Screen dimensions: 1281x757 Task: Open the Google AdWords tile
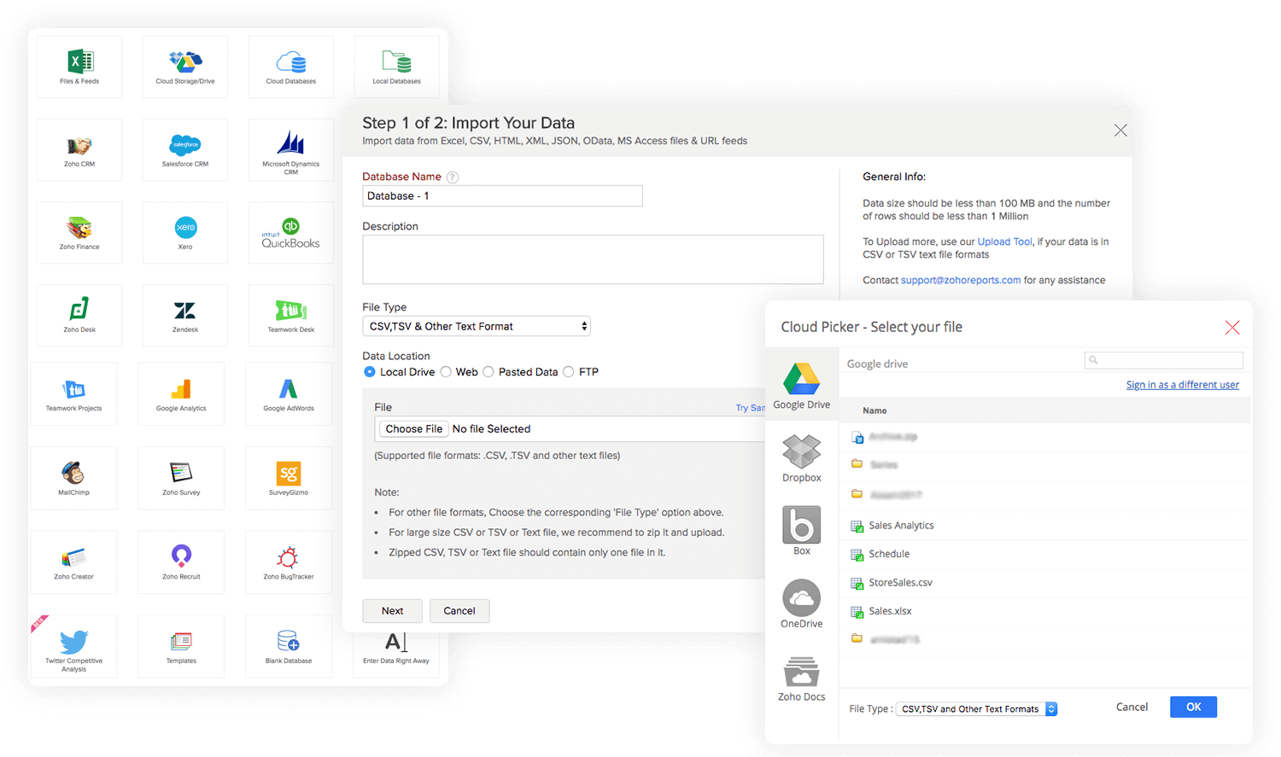[x=289, y=393]
